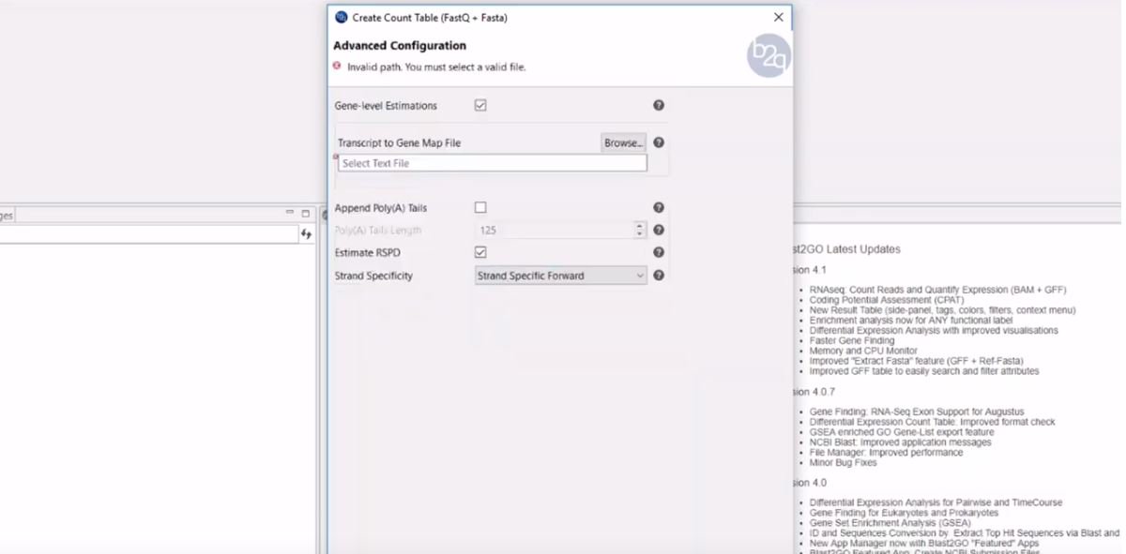Click the 'Invalid path' error message text
The image size is (1126, 554).
click(436, 67)
